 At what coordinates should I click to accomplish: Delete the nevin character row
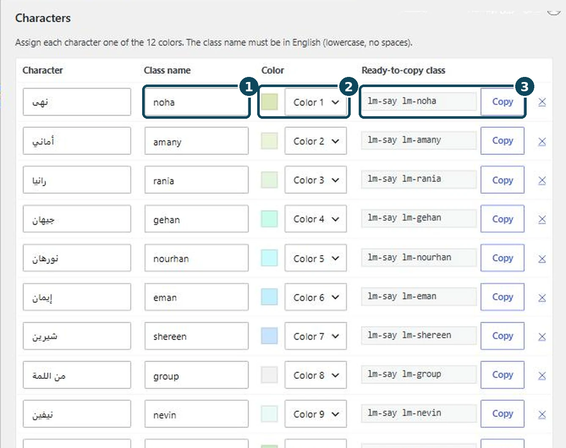coord(542,415)
